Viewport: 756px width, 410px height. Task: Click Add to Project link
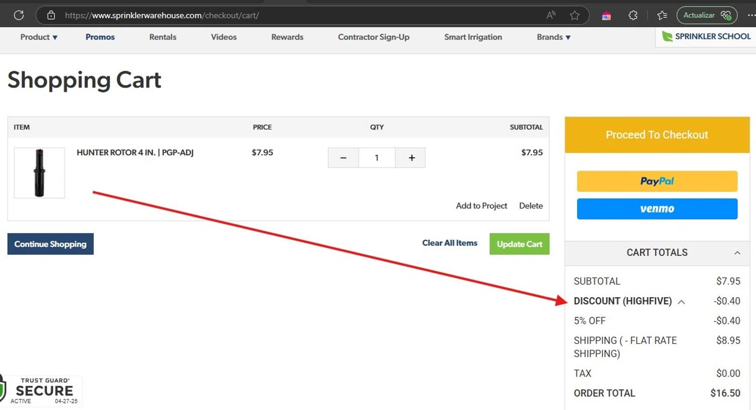(481, 206)
